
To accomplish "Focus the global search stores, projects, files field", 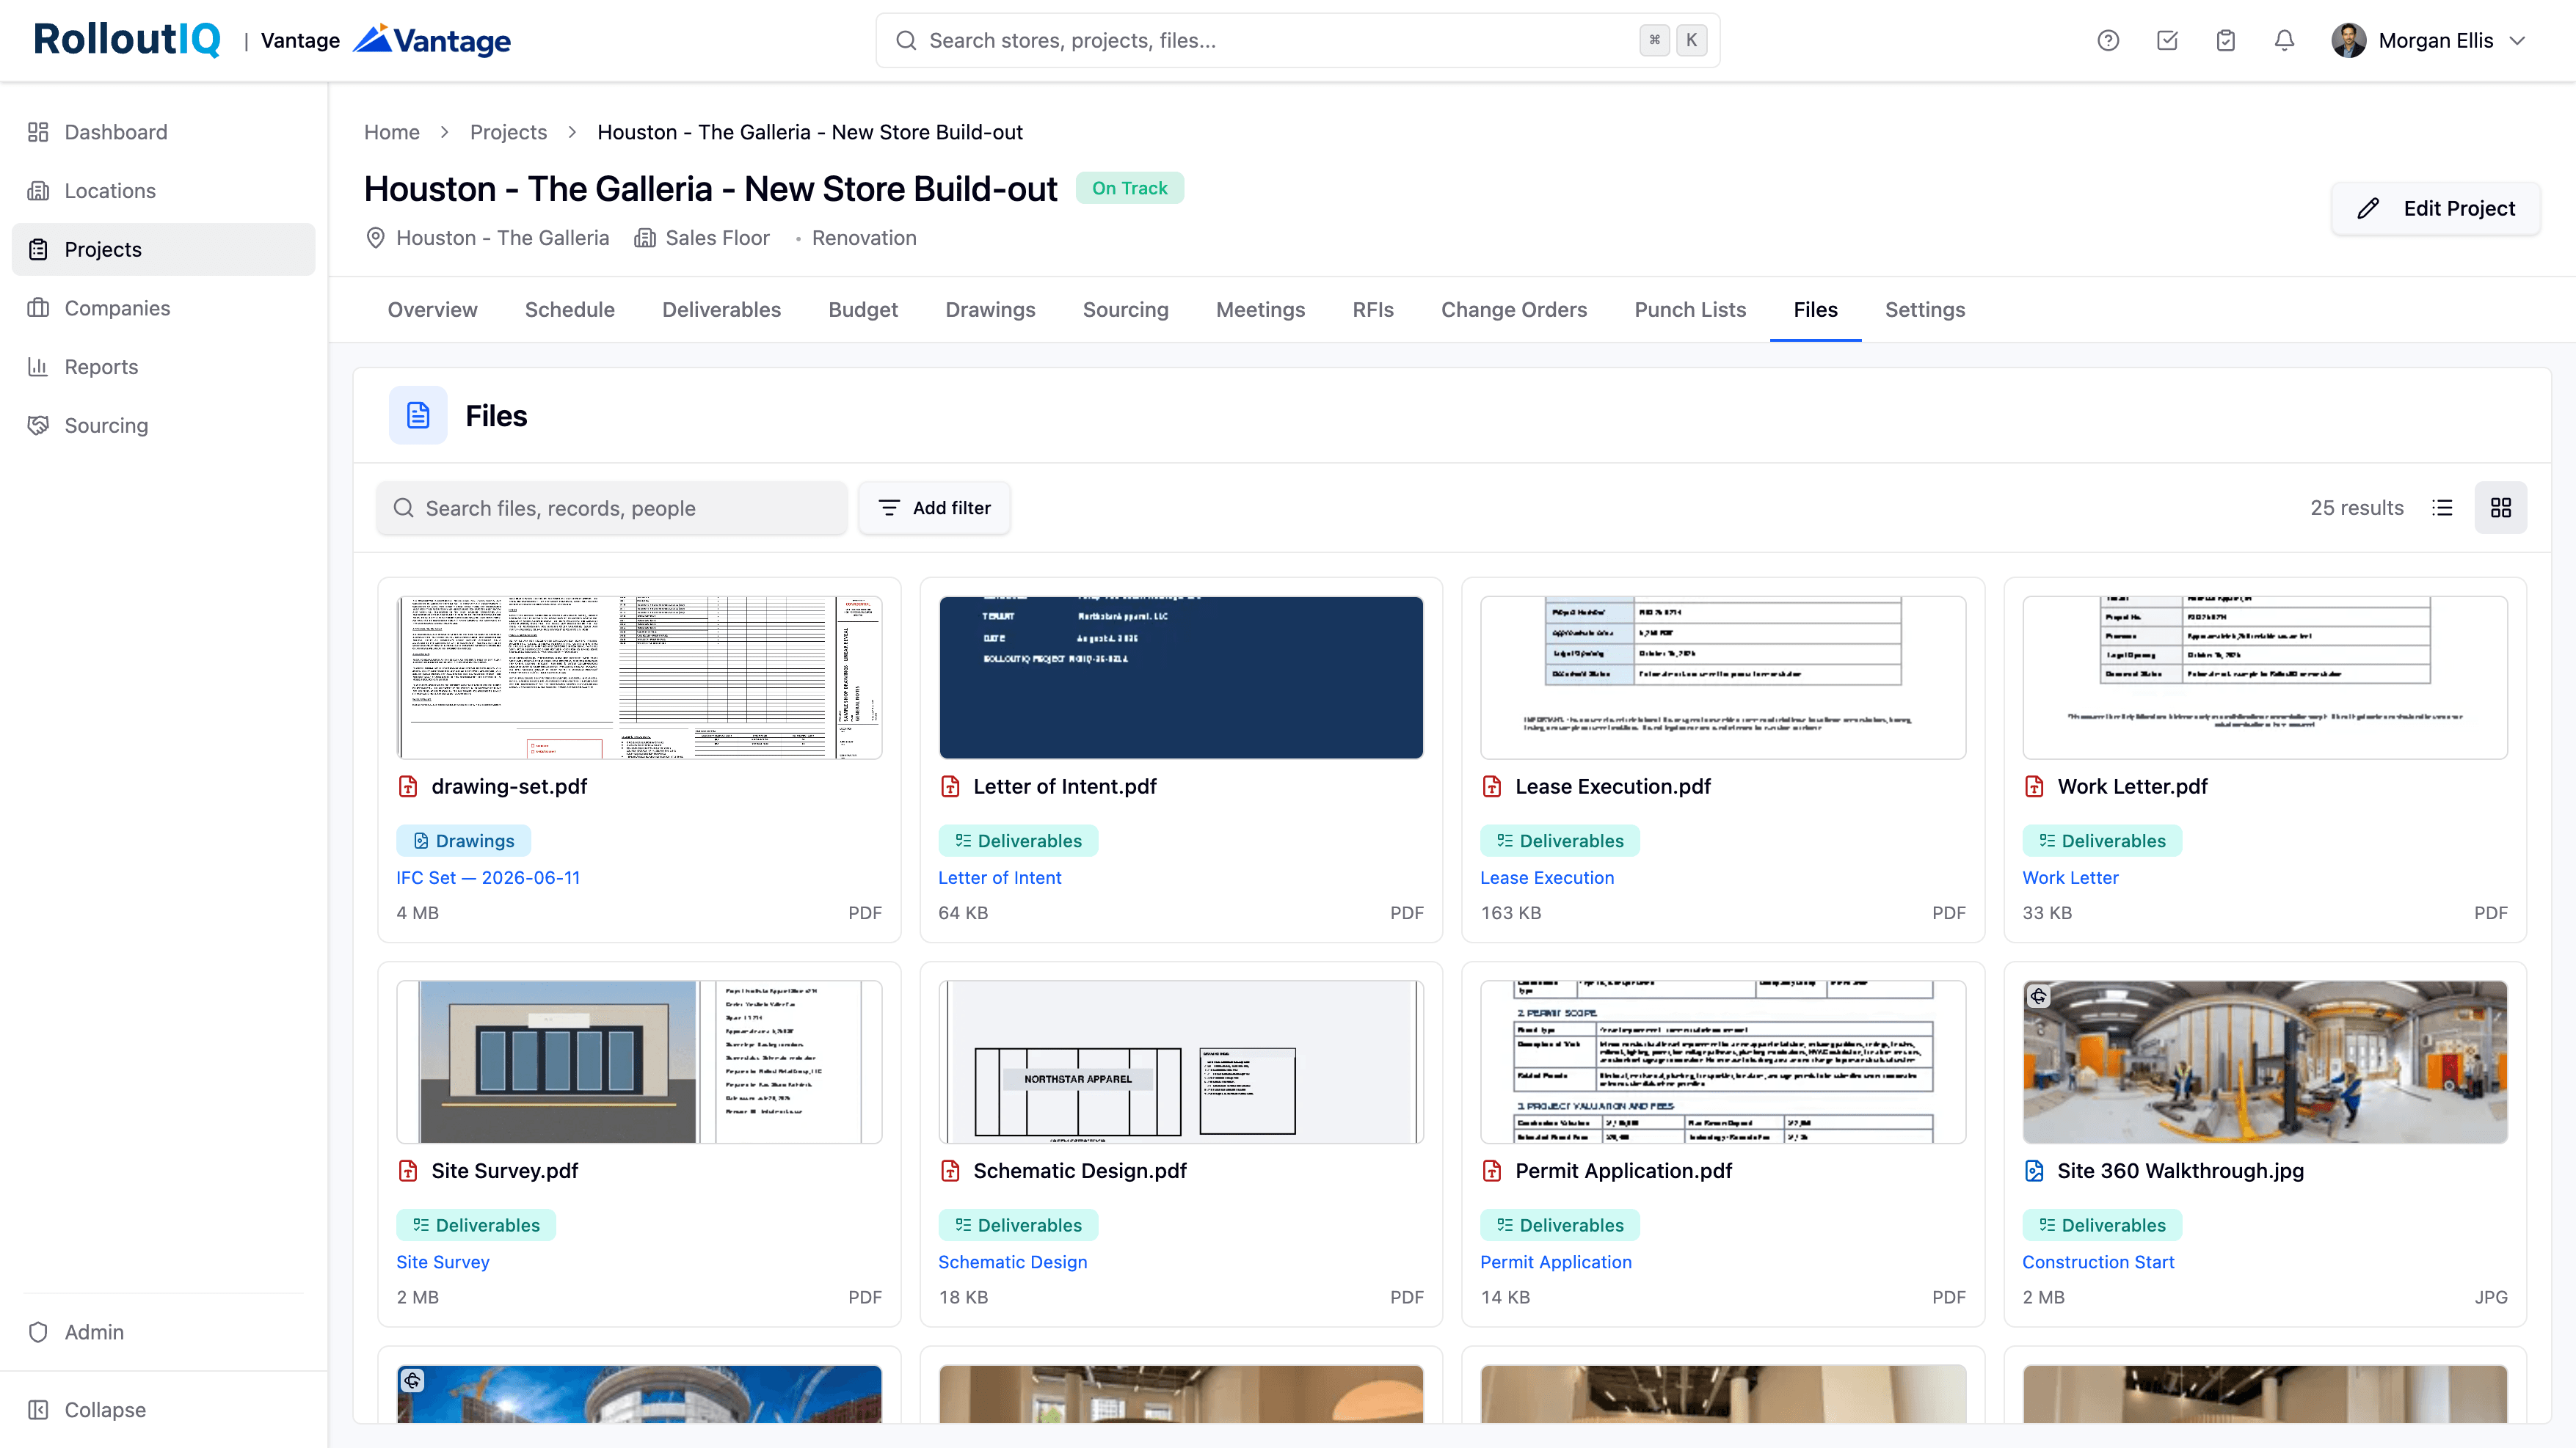I will pyautogui.click(x=1298, y=41).
